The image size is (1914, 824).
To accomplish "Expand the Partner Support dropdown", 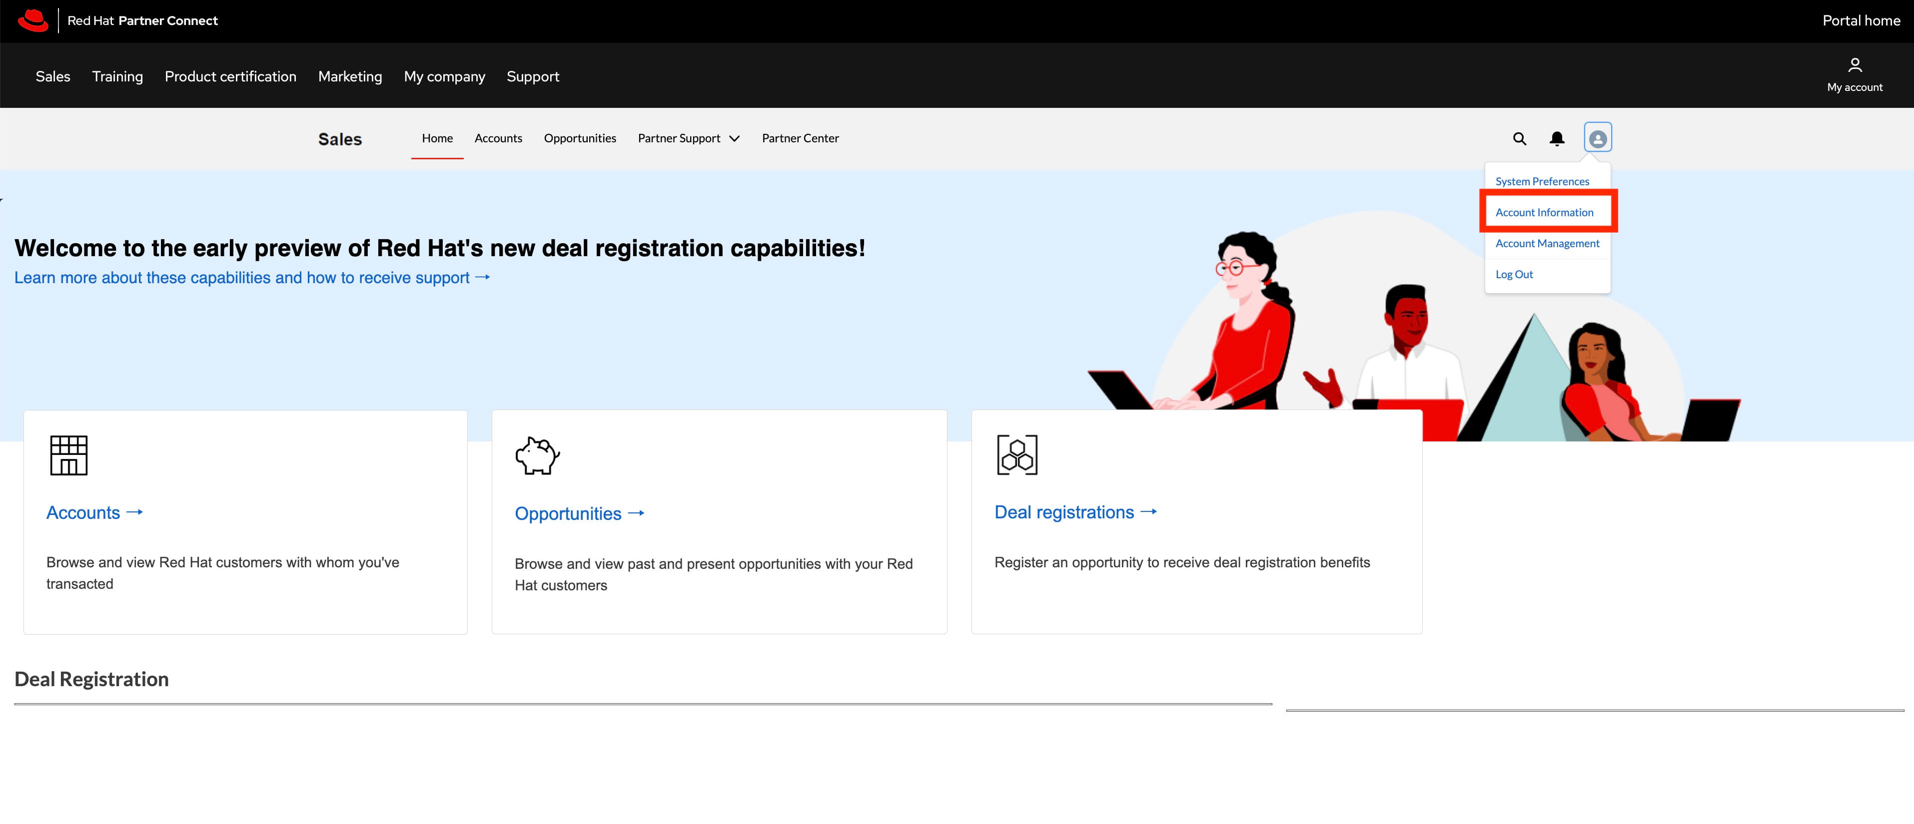I will (689, 139).
